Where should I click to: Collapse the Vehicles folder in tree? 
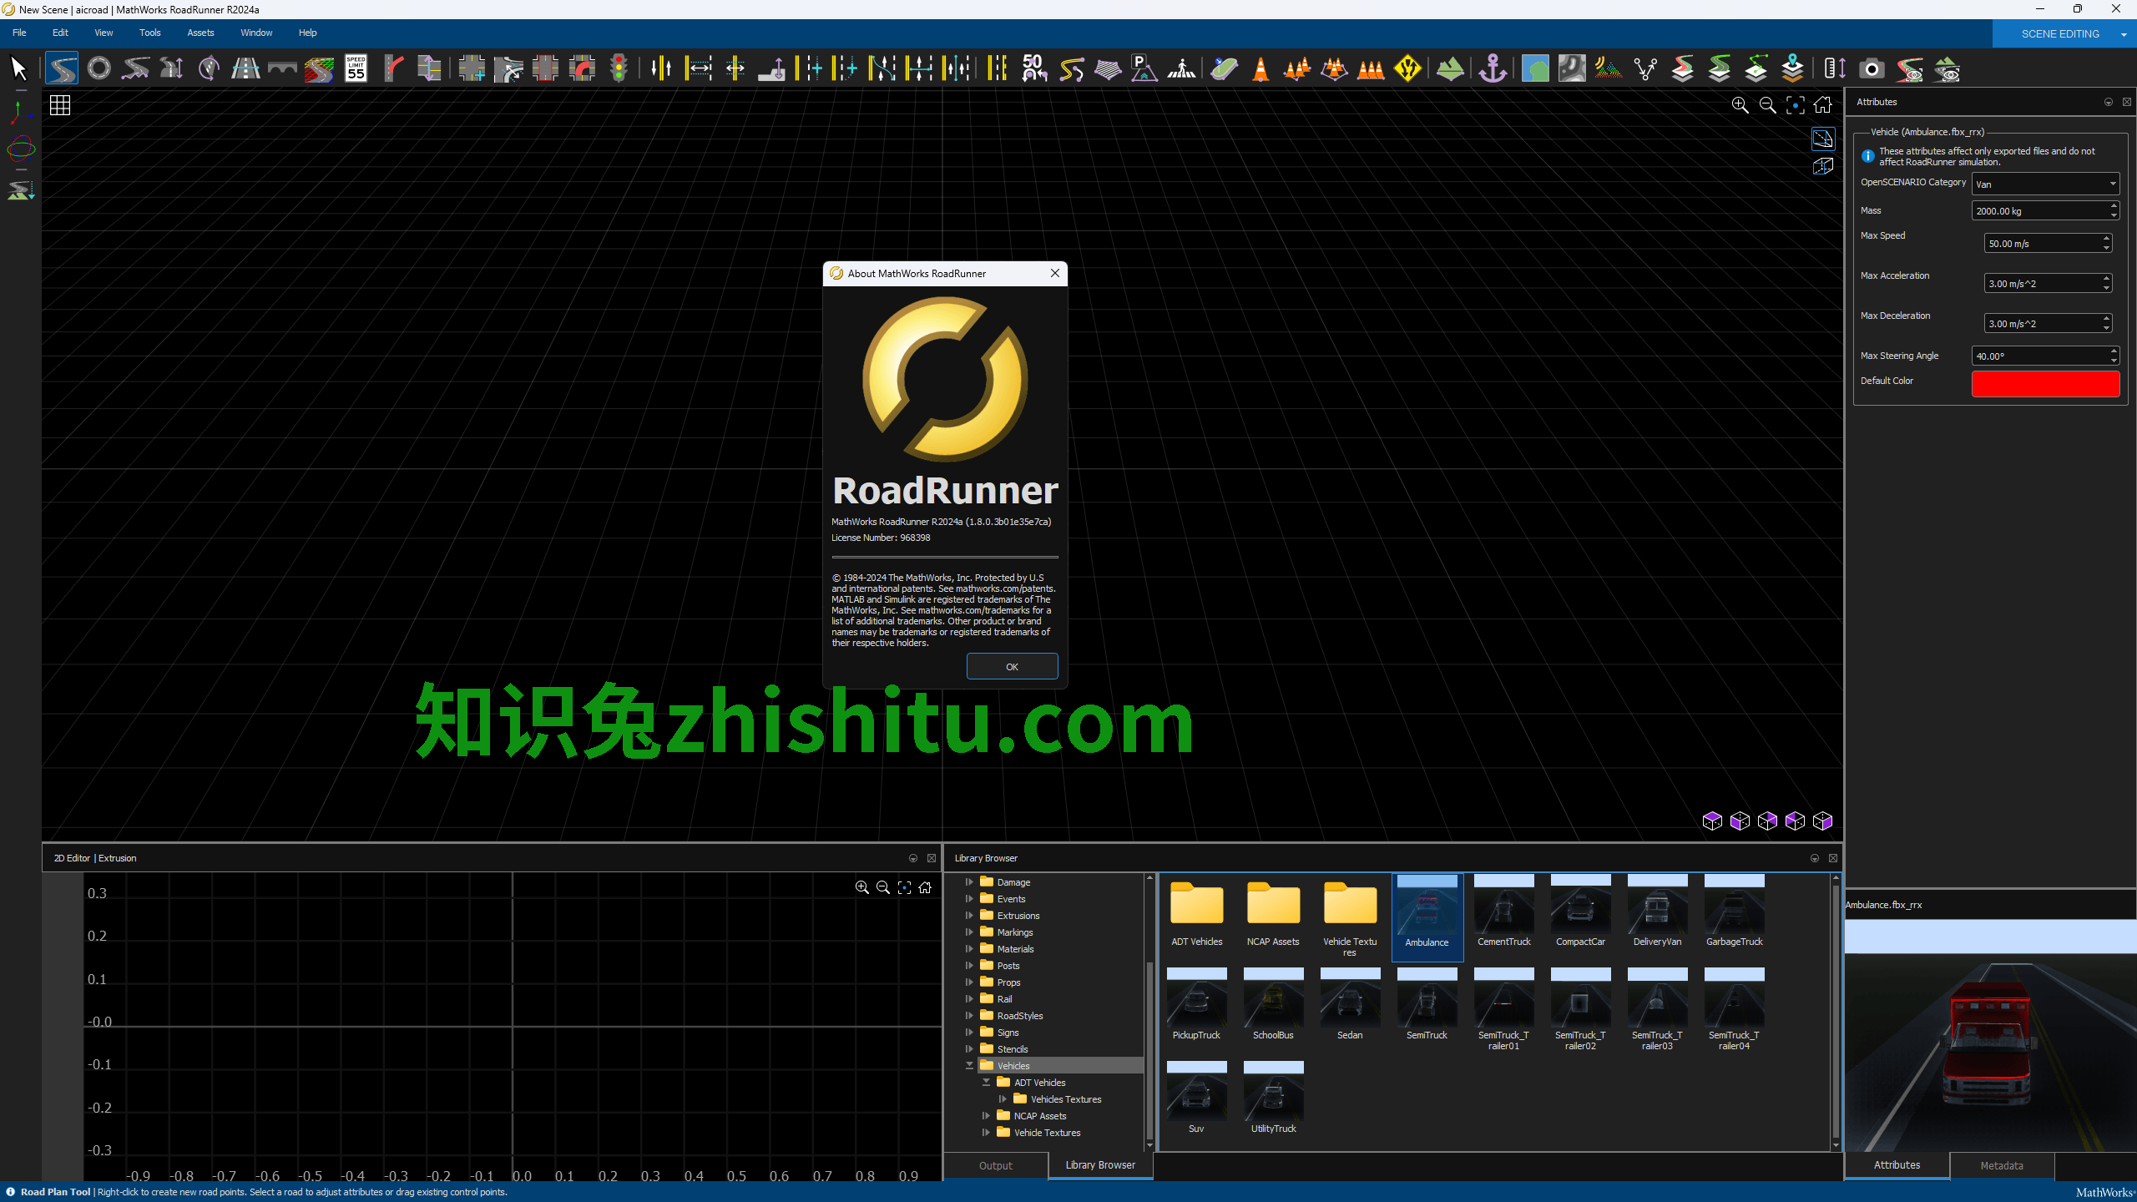(x=969, y=1066)
